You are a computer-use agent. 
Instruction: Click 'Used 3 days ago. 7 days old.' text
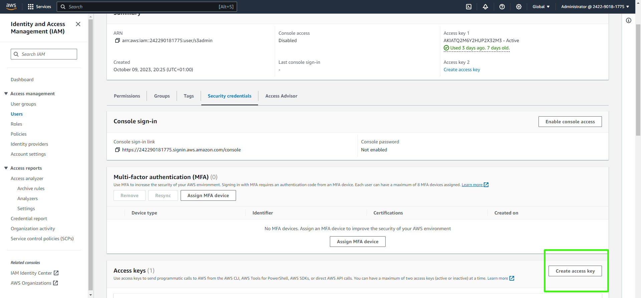point(480,48)
